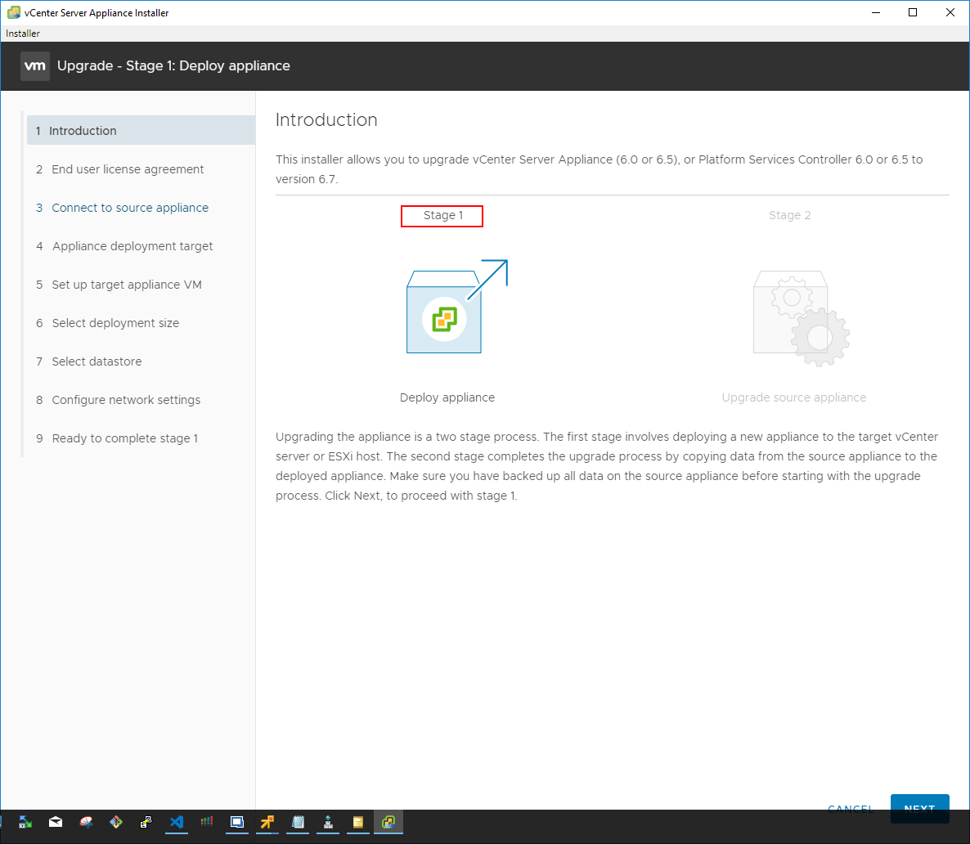Viewport: 970px width, 844px height.
Task: Click the vm logo in the header
Action: pyautogui.click(x=35, y=66)
